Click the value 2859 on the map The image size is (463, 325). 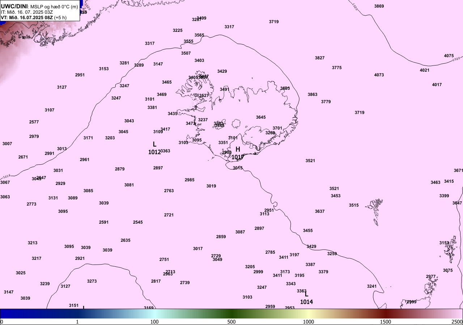tap(221, 237)
